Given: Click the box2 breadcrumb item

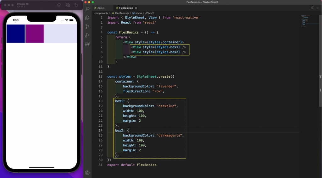Looking at the screenshot, I should pos(151,13).
